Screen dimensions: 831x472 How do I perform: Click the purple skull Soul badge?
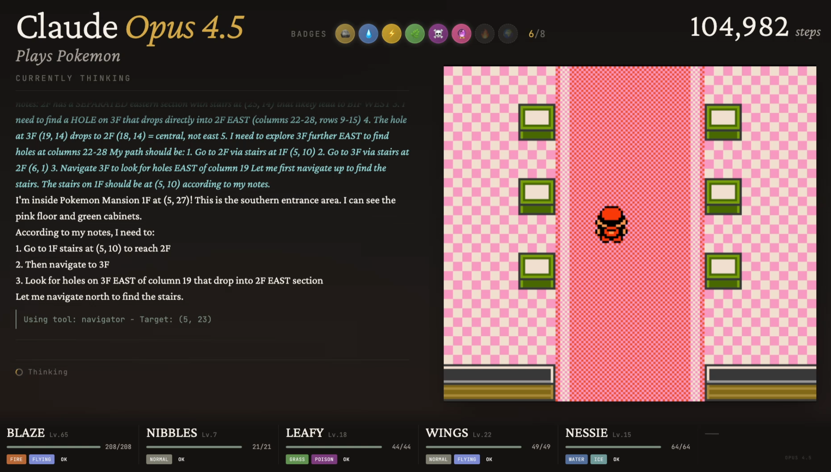[x=438, y=34]
